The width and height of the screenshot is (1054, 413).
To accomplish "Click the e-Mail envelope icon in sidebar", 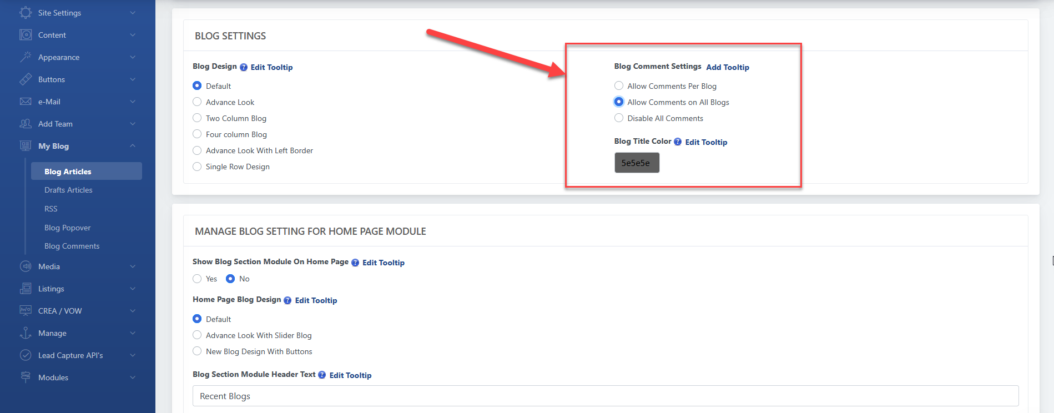I will [x=26, y=102].
